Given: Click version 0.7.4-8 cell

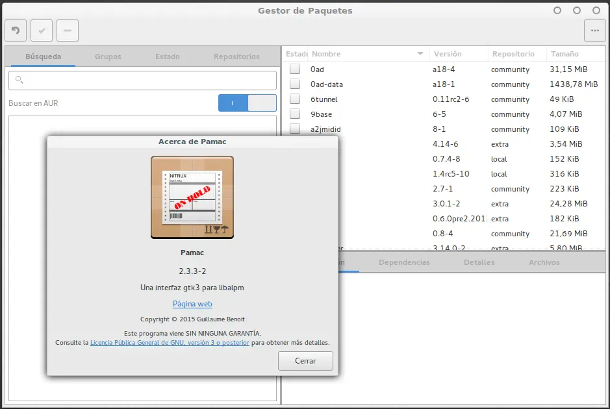Looking at the screenshot, I should coord(446,158).
